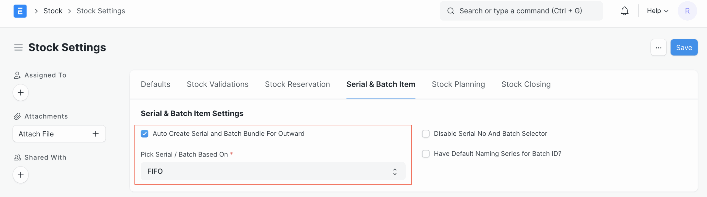Open the notifications bell
This screenshot has width=707, height=197.
tap(624, 11)
